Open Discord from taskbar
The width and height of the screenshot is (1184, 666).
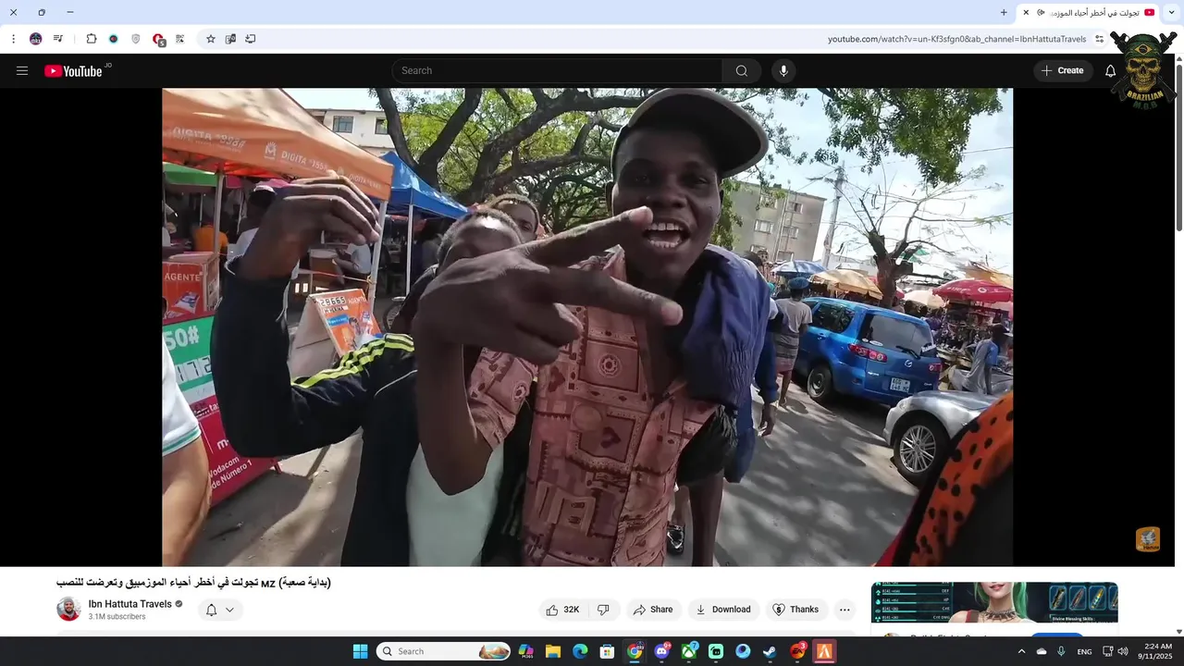point(662,651)
